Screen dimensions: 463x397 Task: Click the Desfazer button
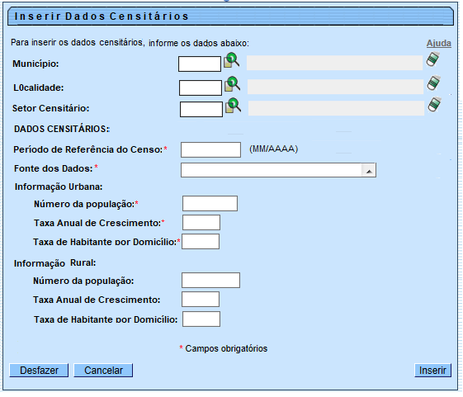[x=39, y=371]
